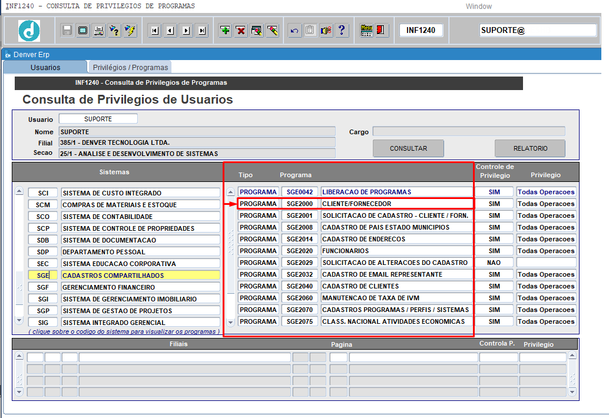Viewport: 609px width, 418px height.
Task: Click the Usuario input field containing SUPORTE
Action: (x=98, y=119)
